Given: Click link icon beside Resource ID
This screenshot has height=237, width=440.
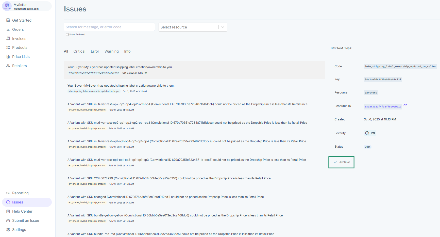Looking at the screenshot, I should (x=405, y=105).
